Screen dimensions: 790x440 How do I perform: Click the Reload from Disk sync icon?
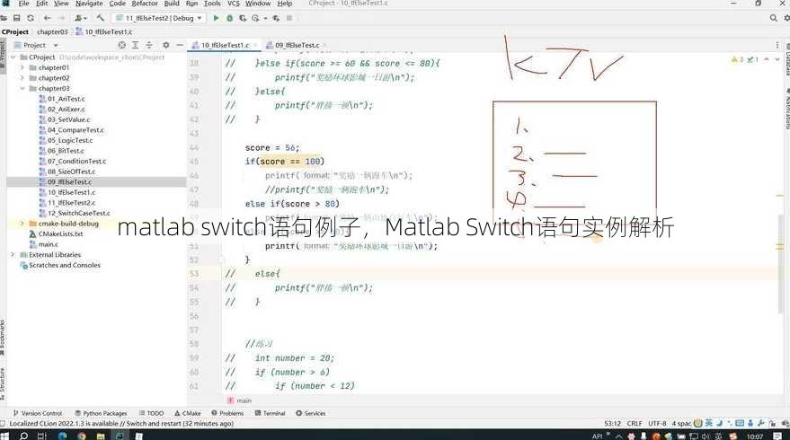tap(31, 18)
